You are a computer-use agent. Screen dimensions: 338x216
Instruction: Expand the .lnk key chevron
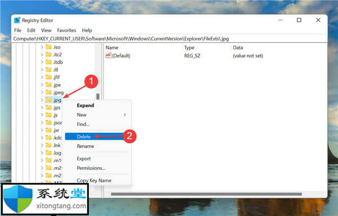click(x=42, y=145)
